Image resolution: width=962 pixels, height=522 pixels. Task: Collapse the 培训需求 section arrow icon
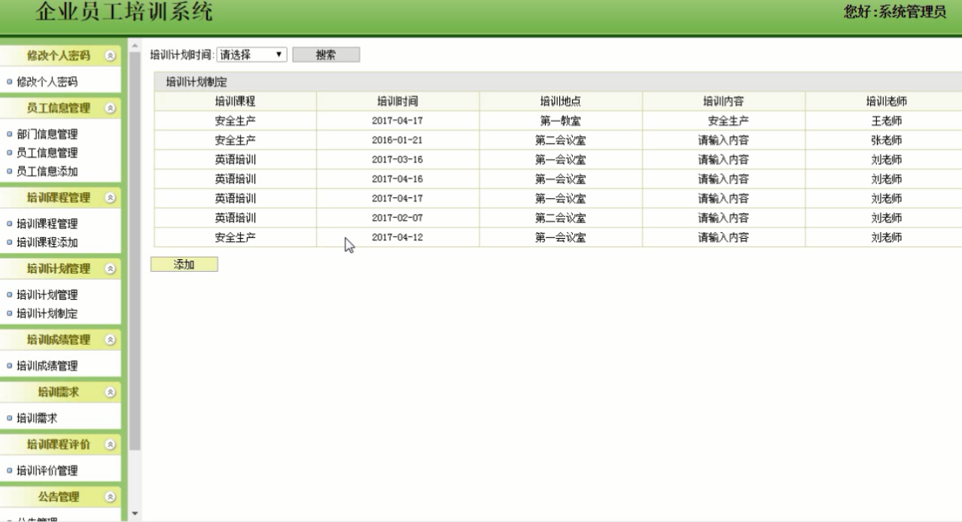(x=111, y=391)
